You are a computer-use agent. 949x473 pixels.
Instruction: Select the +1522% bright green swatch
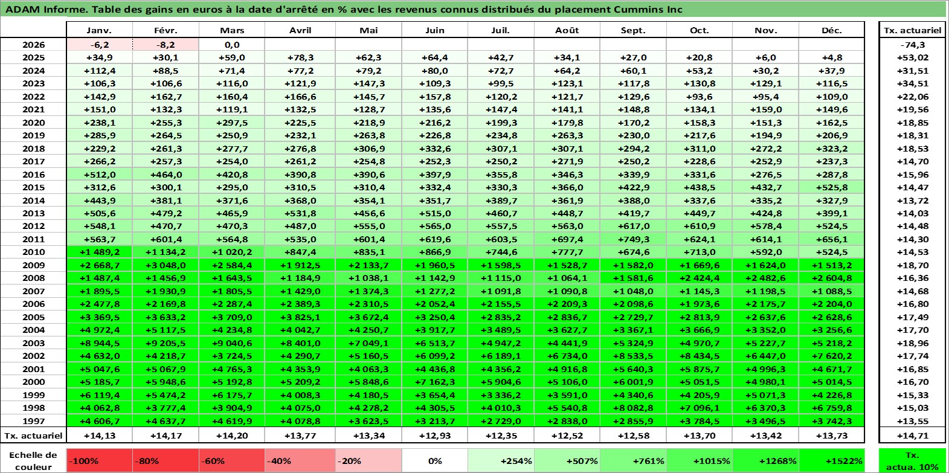[832, 460]
